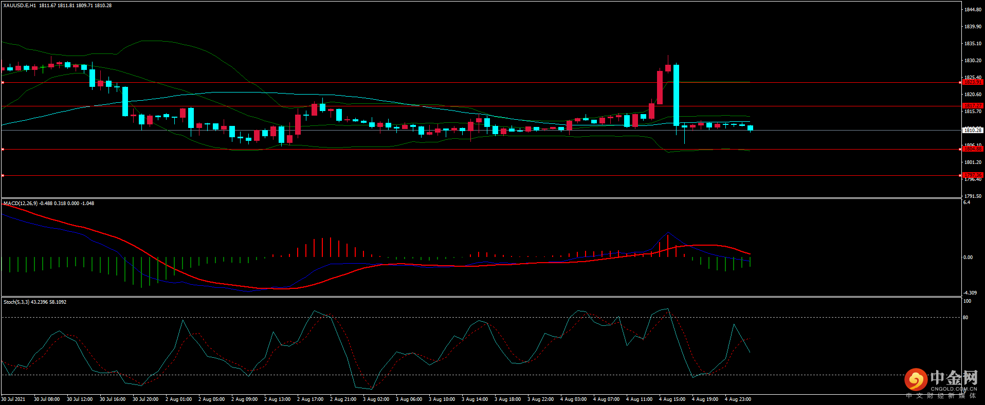Viewport: 985px width, 405px height.
Task: Click the red 1804.88 price tag
Action: click(972, 149)
